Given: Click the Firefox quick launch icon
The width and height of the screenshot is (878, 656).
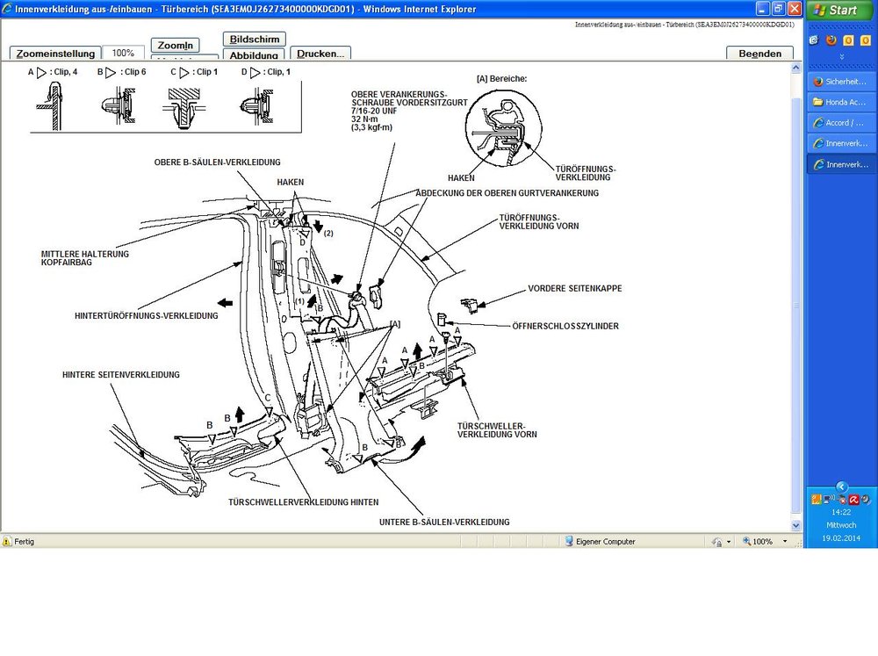Looking at the screenshot, I should coord(831,40).
